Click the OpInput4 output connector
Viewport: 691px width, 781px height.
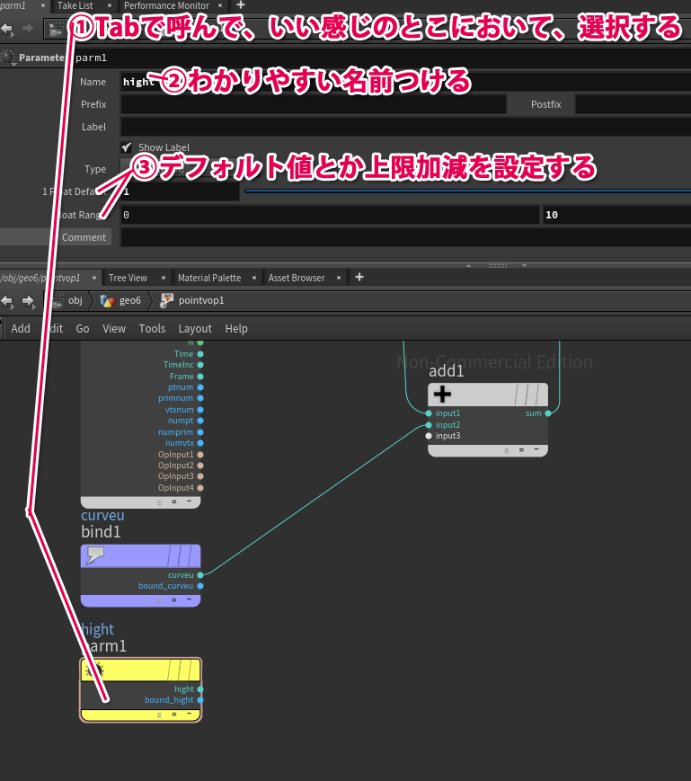pos(200,488)
